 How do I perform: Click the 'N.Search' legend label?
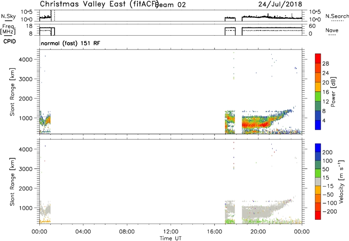tap(337, 16)
